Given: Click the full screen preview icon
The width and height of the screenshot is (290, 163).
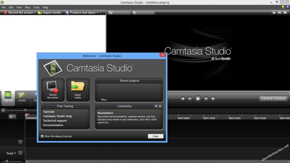Looking at the screenshot, I should pos(280,12).
